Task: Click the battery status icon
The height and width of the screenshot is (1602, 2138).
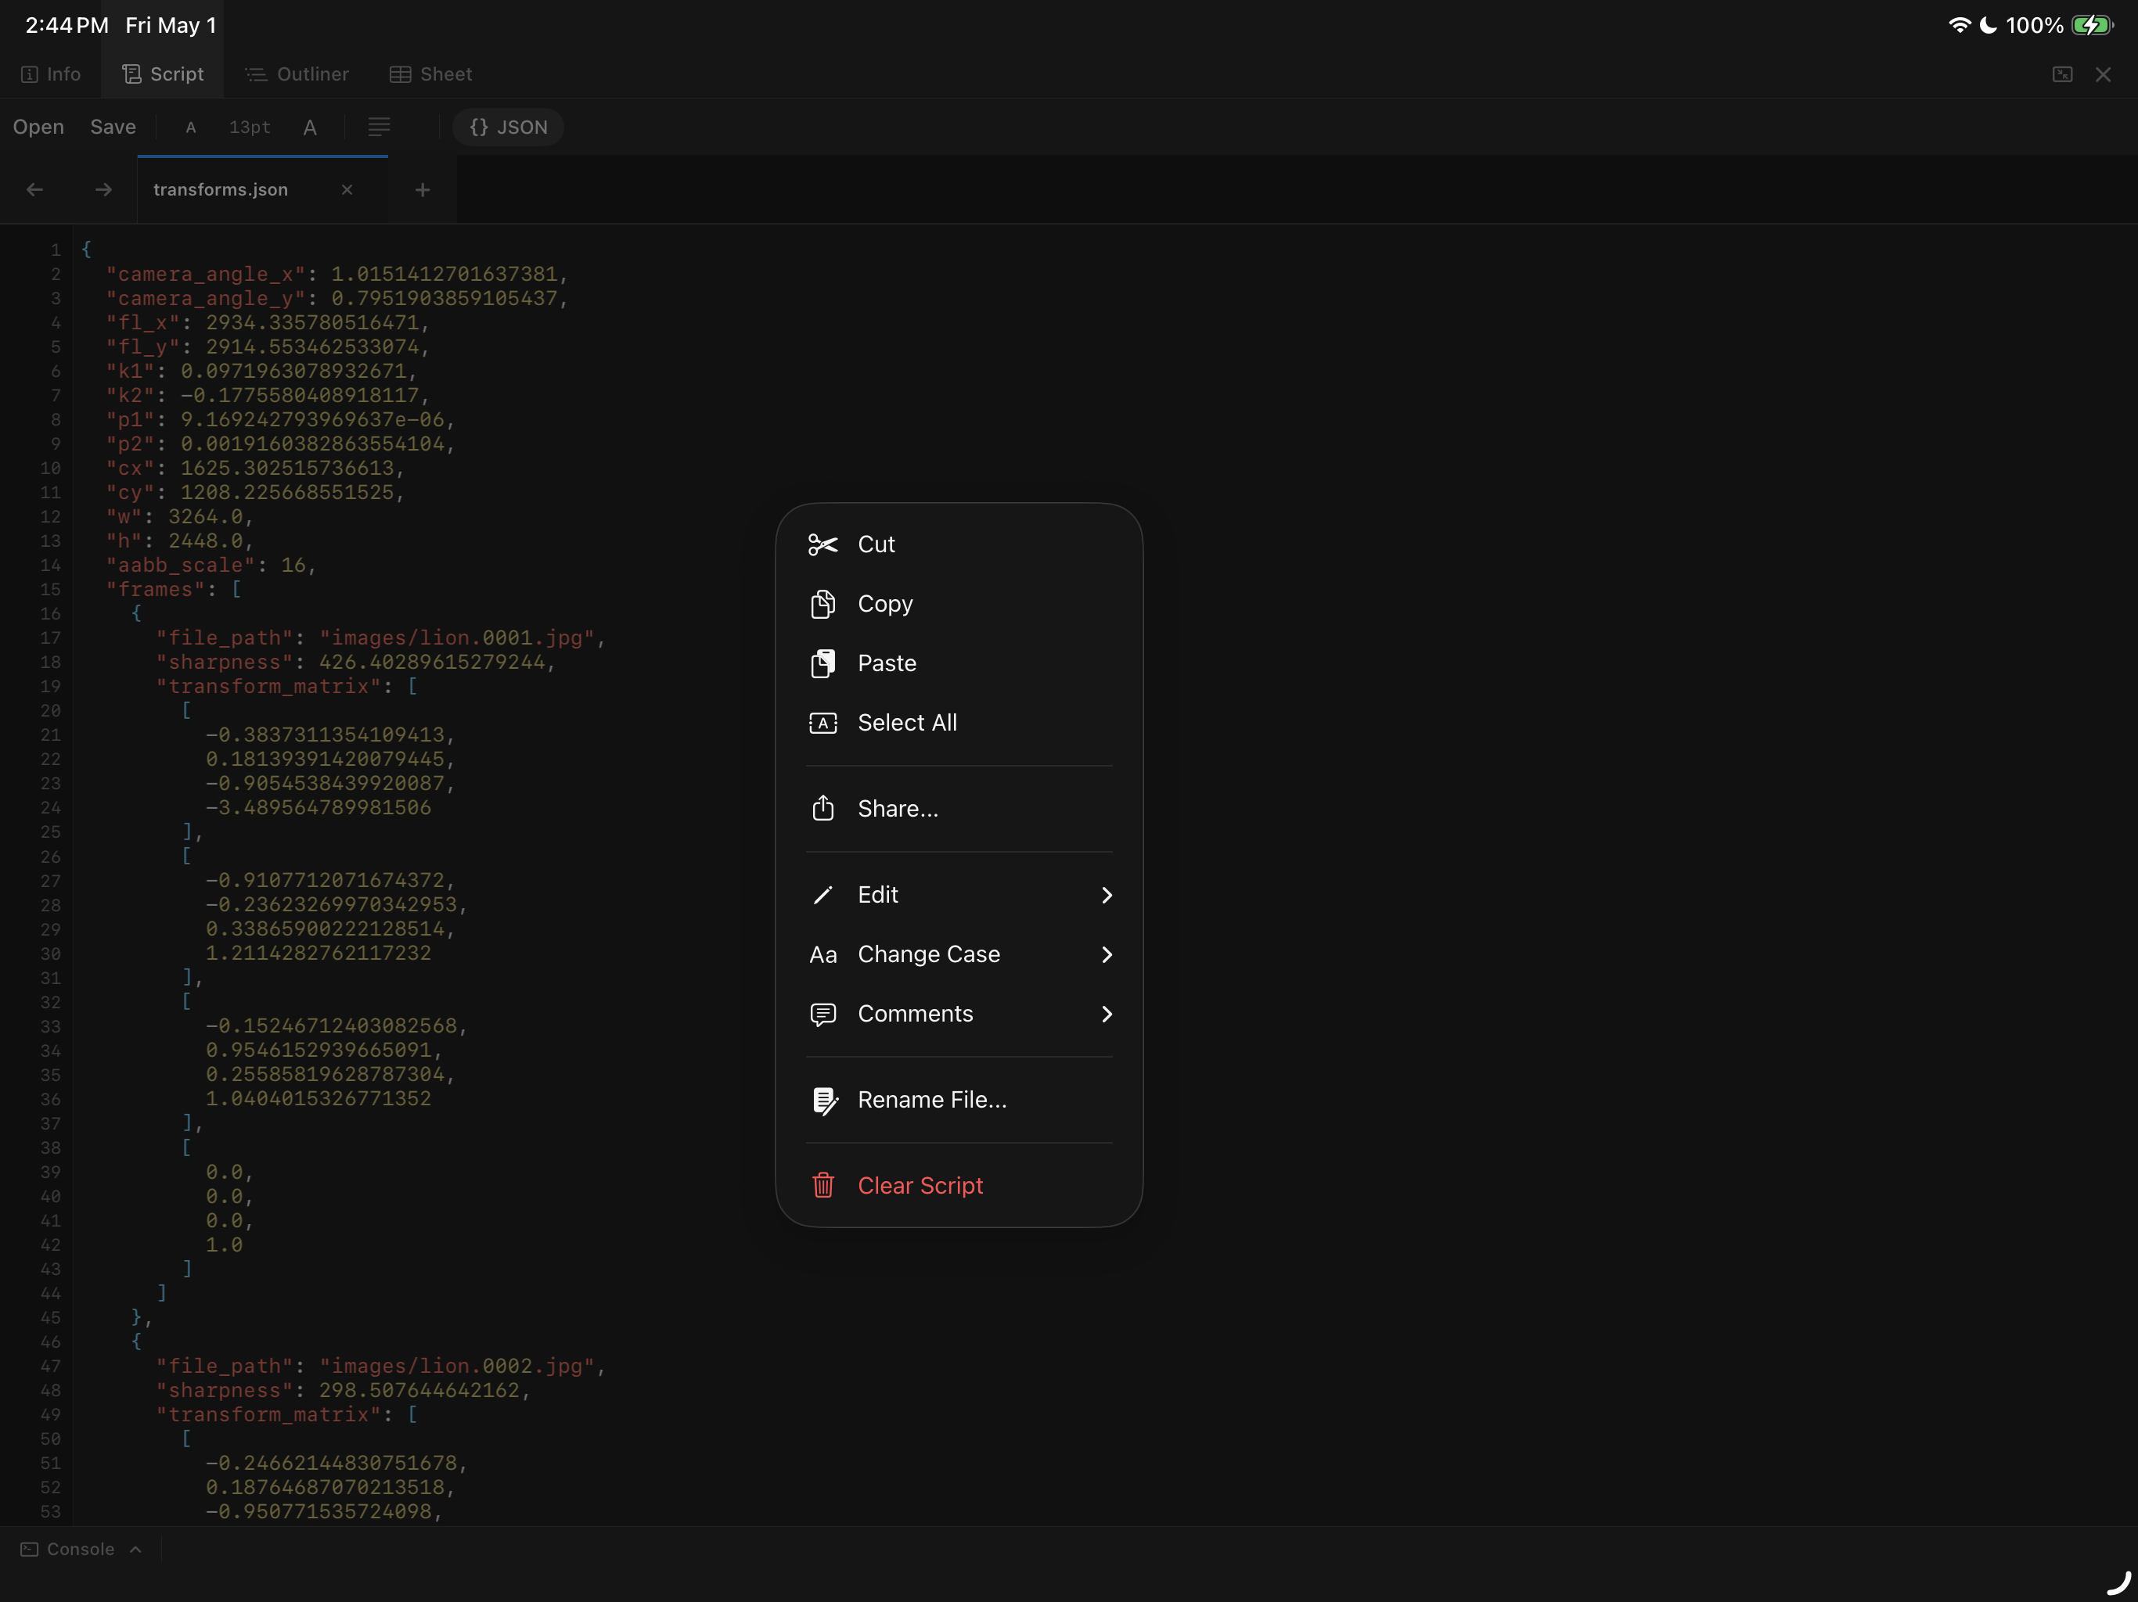Action: click(2093, 25)
